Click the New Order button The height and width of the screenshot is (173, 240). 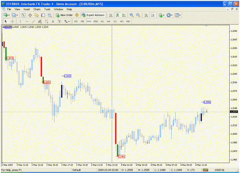(64, 15)
